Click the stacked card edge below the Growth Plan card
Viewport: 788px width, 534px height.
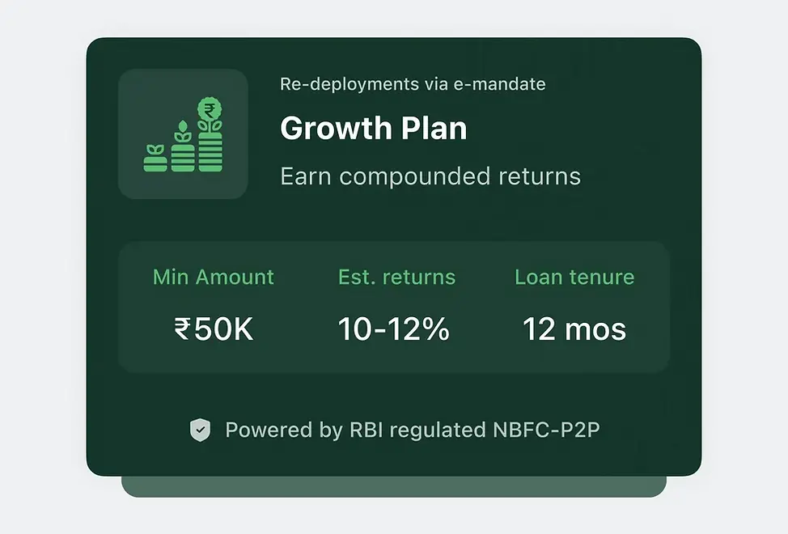tap(394, 486)
